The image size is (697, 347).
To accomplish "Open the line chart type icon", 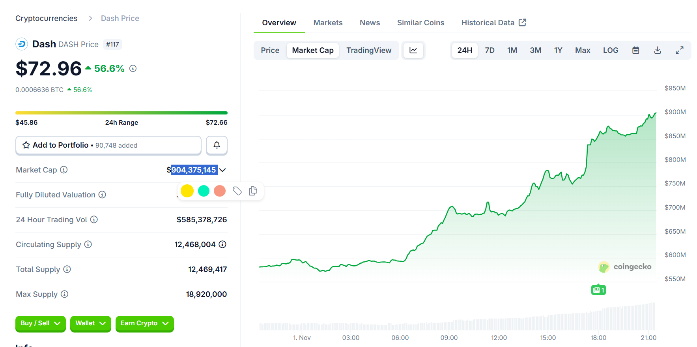I will 413,51.
